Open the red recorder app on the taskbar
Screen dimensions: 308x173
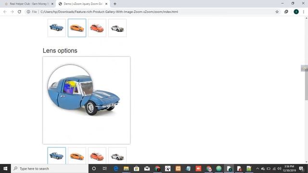click(x=198, y=169)
